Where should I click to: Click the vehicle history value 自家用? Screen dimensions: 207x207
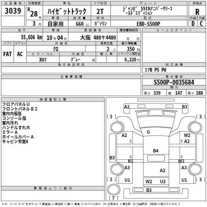click(55, 24)
